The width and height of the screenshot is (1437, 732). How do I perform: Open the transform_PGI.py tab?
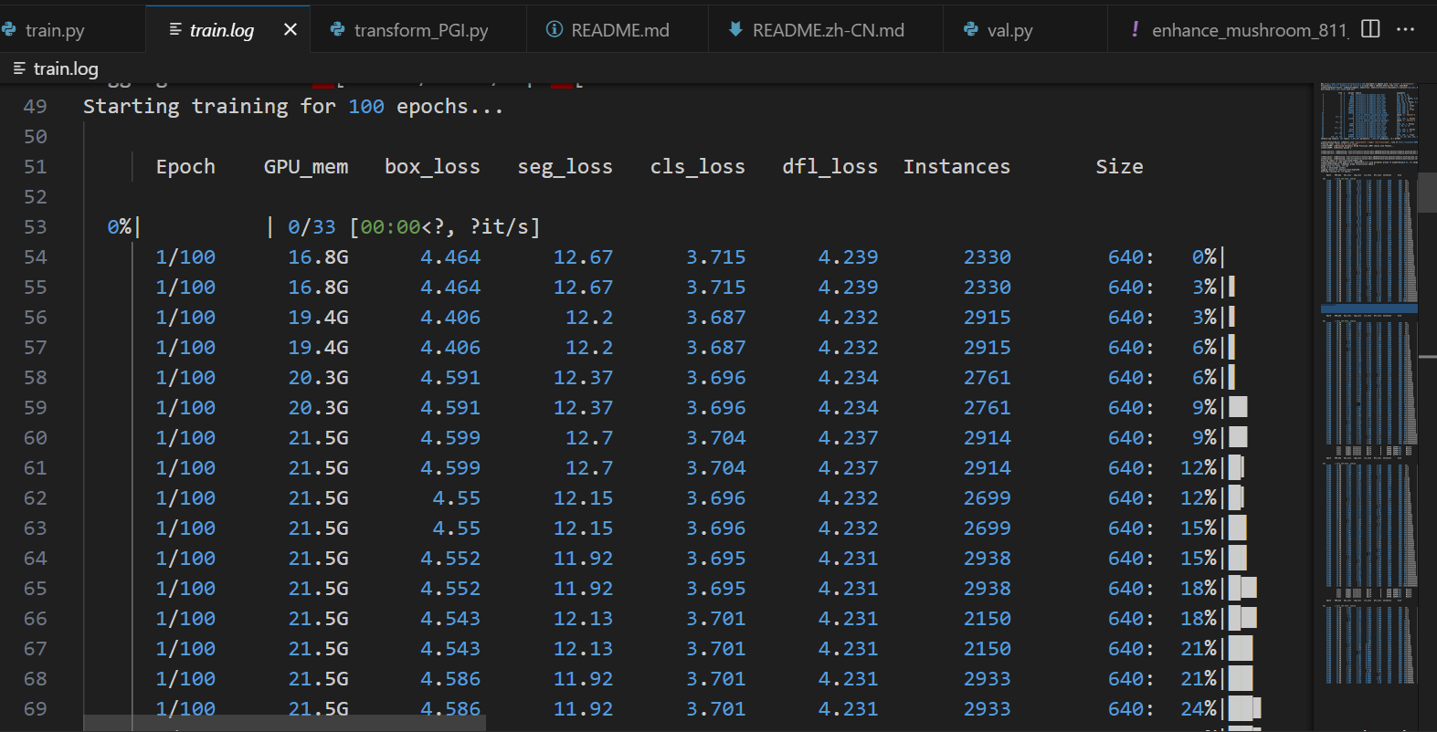click(x=418, y=30)
